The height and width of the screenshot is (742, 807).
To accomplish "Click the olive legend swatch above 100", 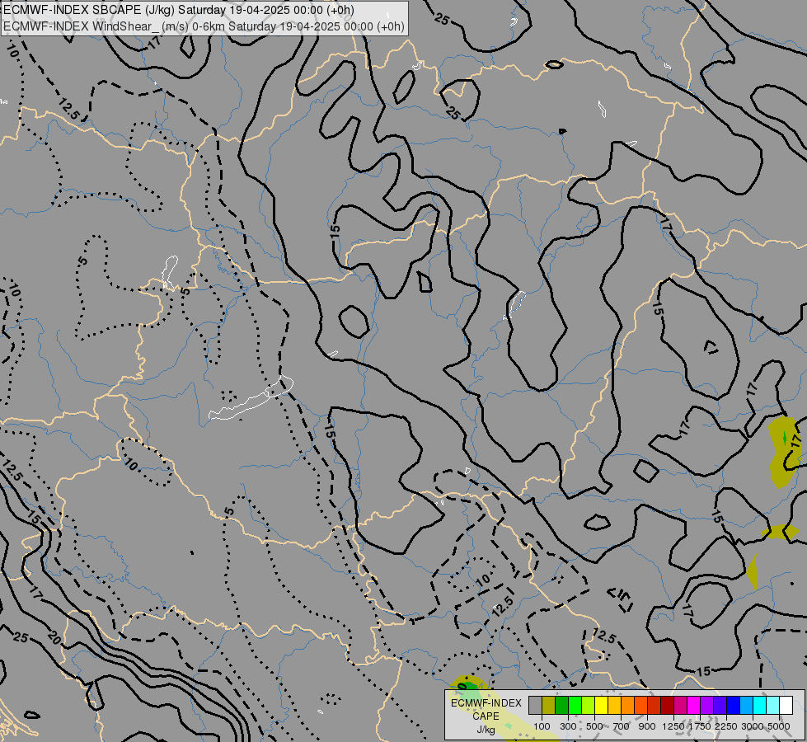I will pyautogui.click(x=549, y=705).
